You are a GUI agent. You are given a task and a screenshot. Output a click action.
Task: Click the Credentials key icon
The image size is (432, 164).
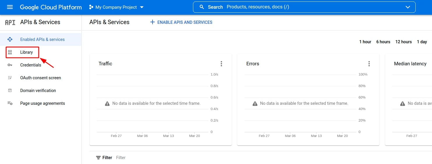(10, 65)
